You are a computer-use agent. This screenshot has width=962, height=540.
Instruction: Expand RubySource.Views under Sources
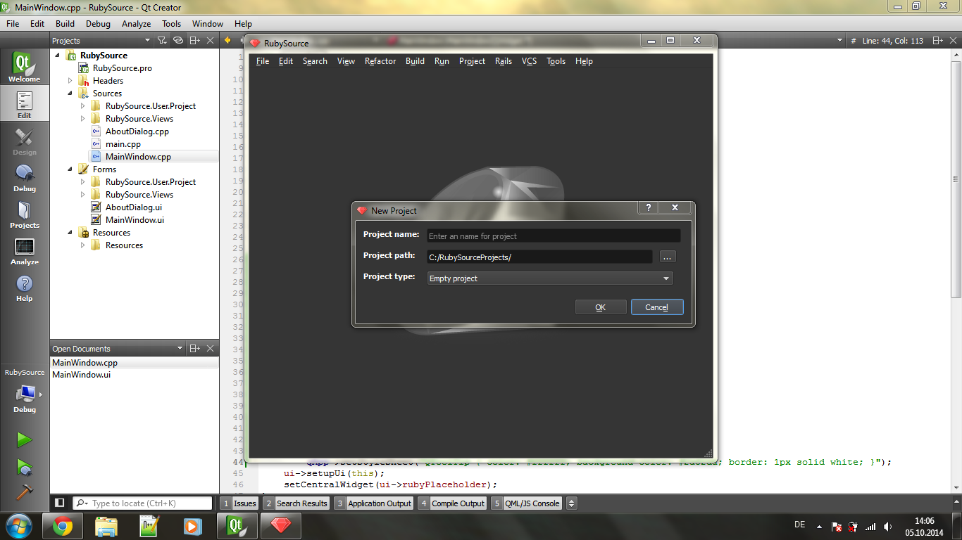[82, 119]
